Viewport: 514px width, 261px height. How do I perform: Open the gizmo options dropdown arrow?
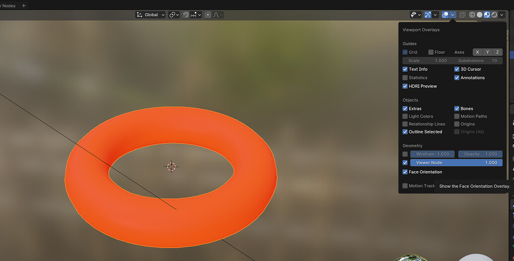(435, 15)
